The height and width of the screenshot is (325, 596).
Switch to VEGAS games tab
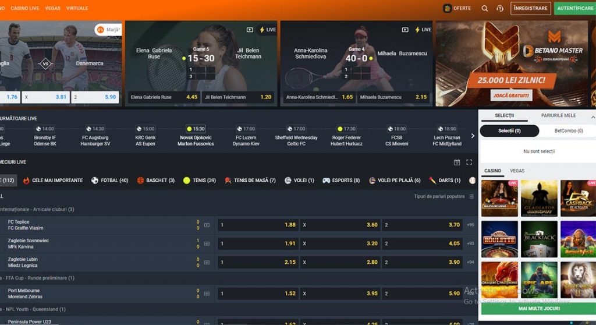tap(517, 171)
